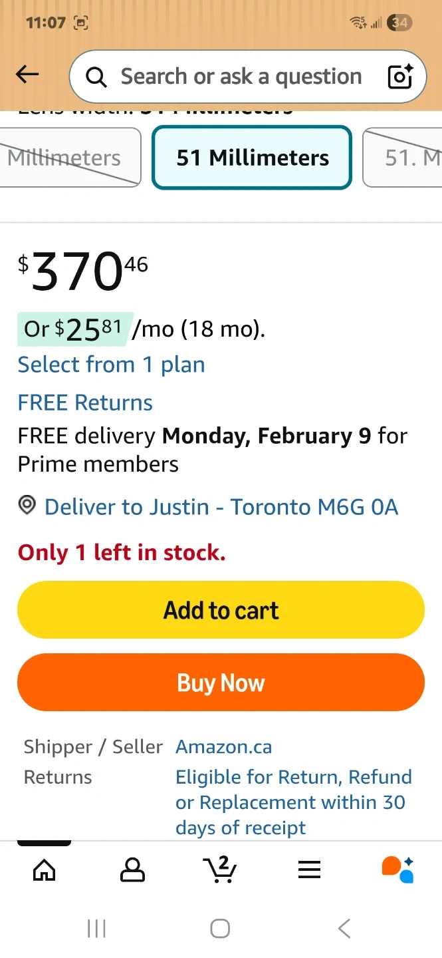Focus the Search or ask a question field
Image resolution: width=442 pixels, height=958 pixels.
[x=241, y=77]
